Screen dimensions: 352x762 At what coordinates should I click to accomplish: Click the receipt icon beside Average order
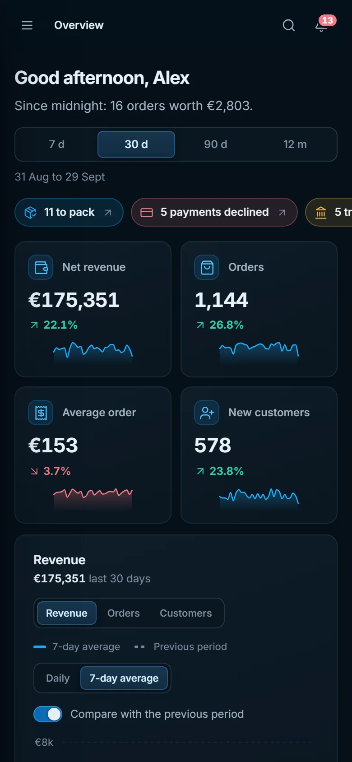[x=41, y=413]
